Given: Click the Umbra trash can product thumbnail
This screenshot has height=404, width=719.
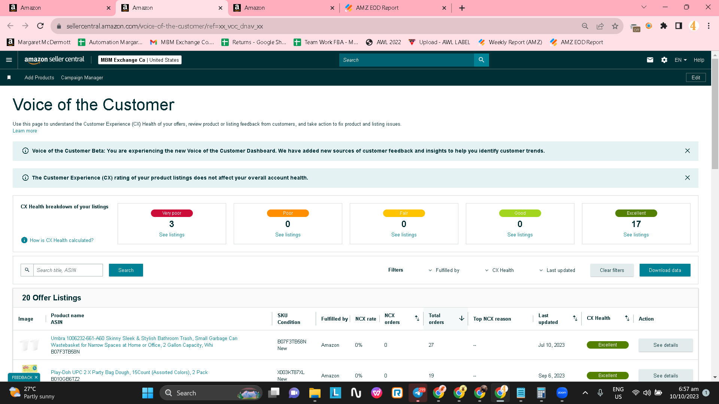Looking at the screenshot, I should tap(30, 345).
